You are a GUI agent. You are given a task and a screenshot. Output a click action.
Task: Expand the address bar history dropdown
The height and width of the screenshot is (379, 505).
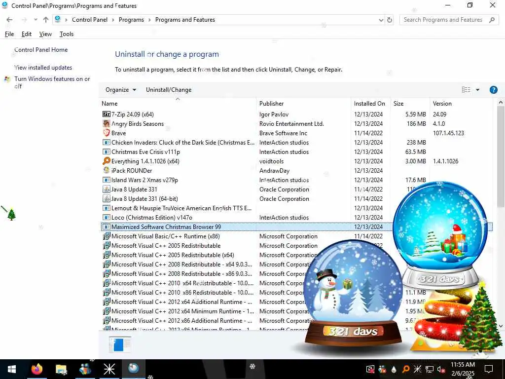[381, 20]
